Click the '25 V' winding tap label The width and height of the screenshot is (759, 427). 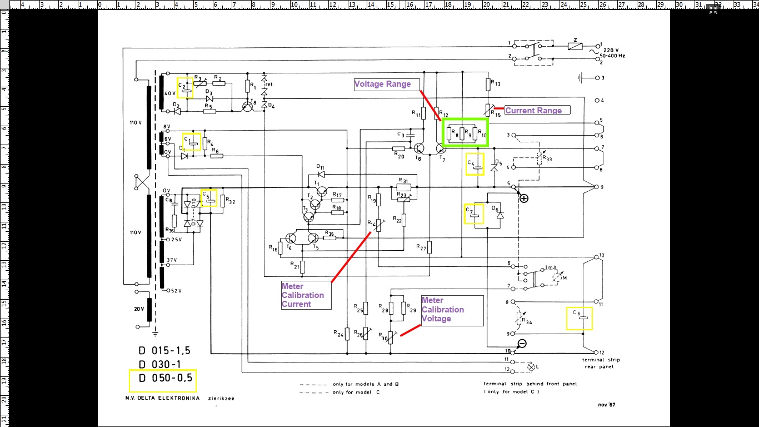click(x=177, y=240)
